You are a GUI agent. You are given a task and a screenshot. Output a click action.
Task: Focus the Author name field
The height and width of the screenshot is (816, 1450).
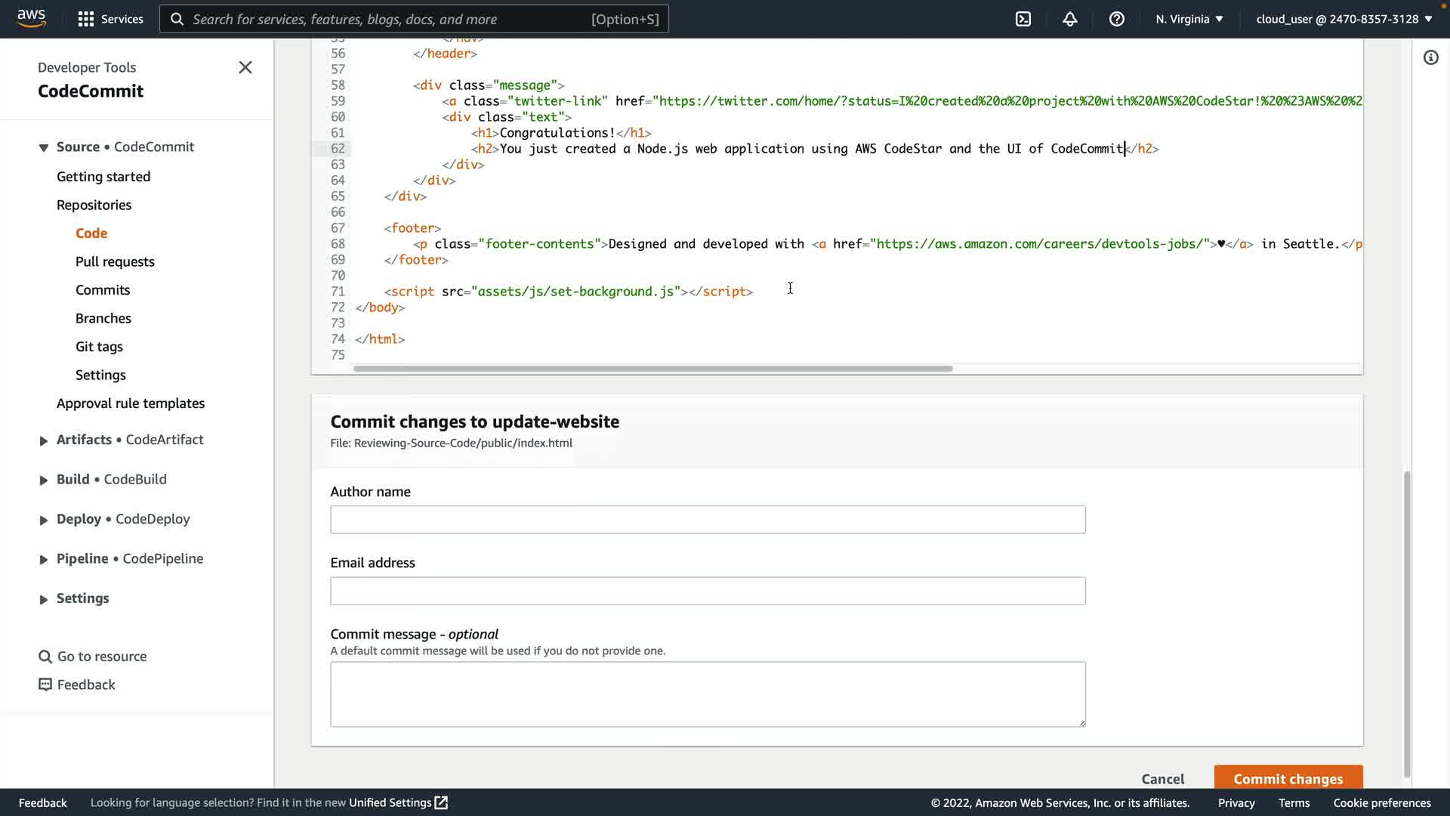(x=708, y=520)
